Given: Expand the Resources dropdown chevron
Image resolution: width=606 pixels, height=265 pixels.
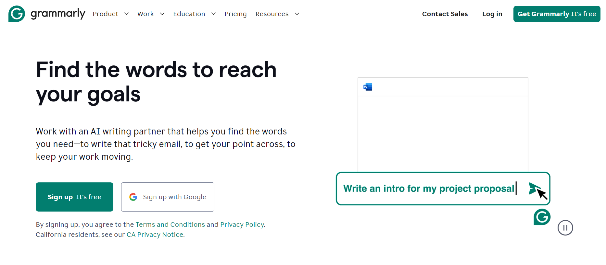Looking at the screenshot, I should pos(297,14).
